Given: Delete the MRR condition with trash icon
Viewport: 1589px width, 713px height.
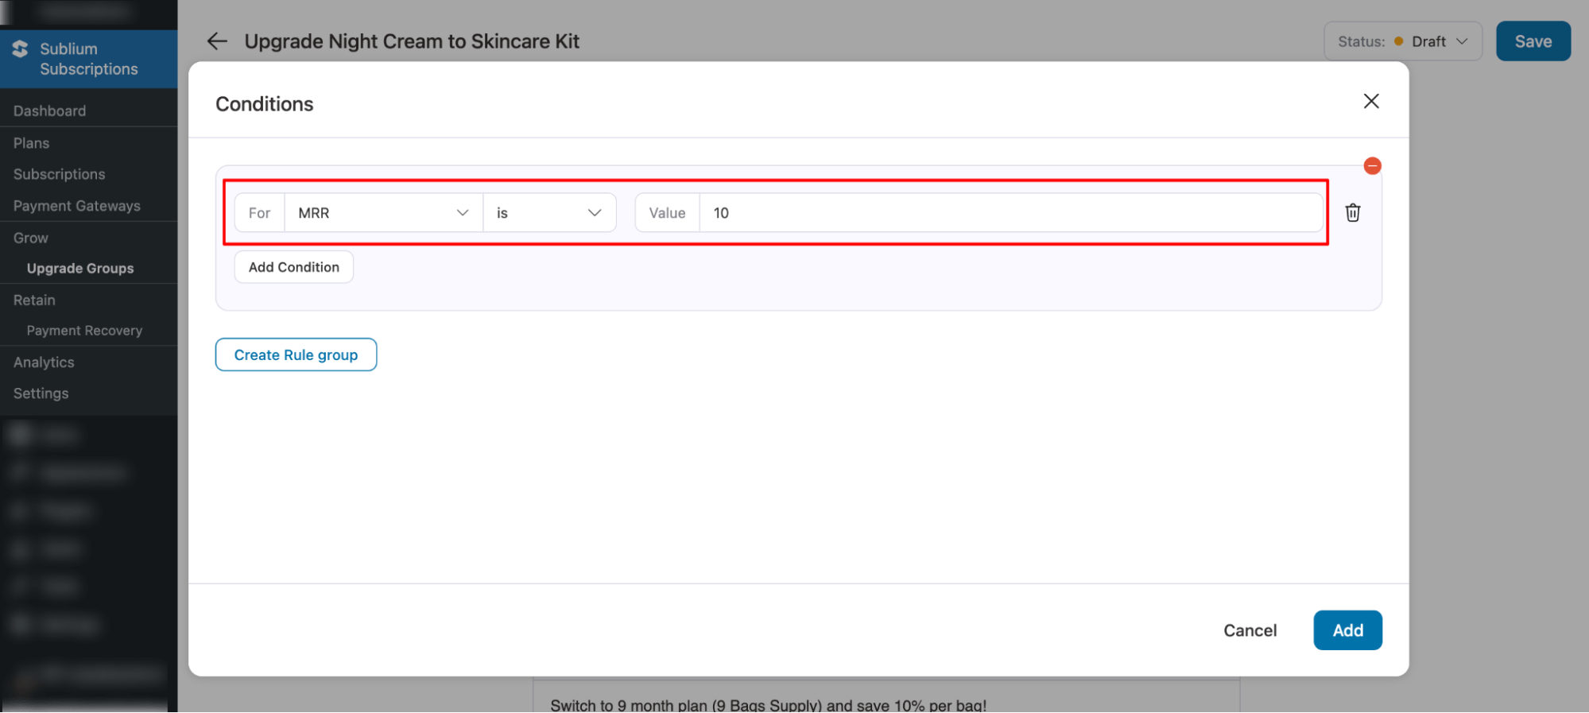Looking at the screenshot, I should click(x=1352, y=213).
